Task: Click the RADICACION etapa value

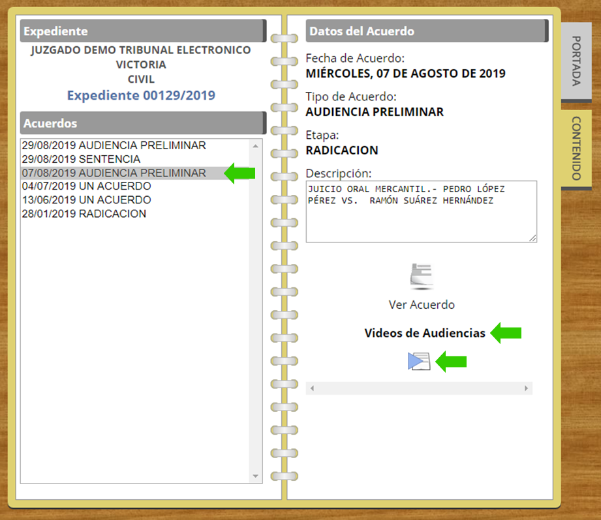Action: pyautogui.click(x=342, y=151)
